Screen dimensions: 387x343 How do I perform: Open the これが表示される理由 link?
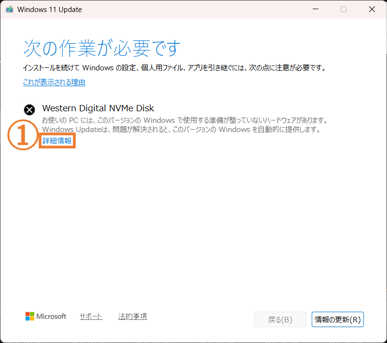54,82
